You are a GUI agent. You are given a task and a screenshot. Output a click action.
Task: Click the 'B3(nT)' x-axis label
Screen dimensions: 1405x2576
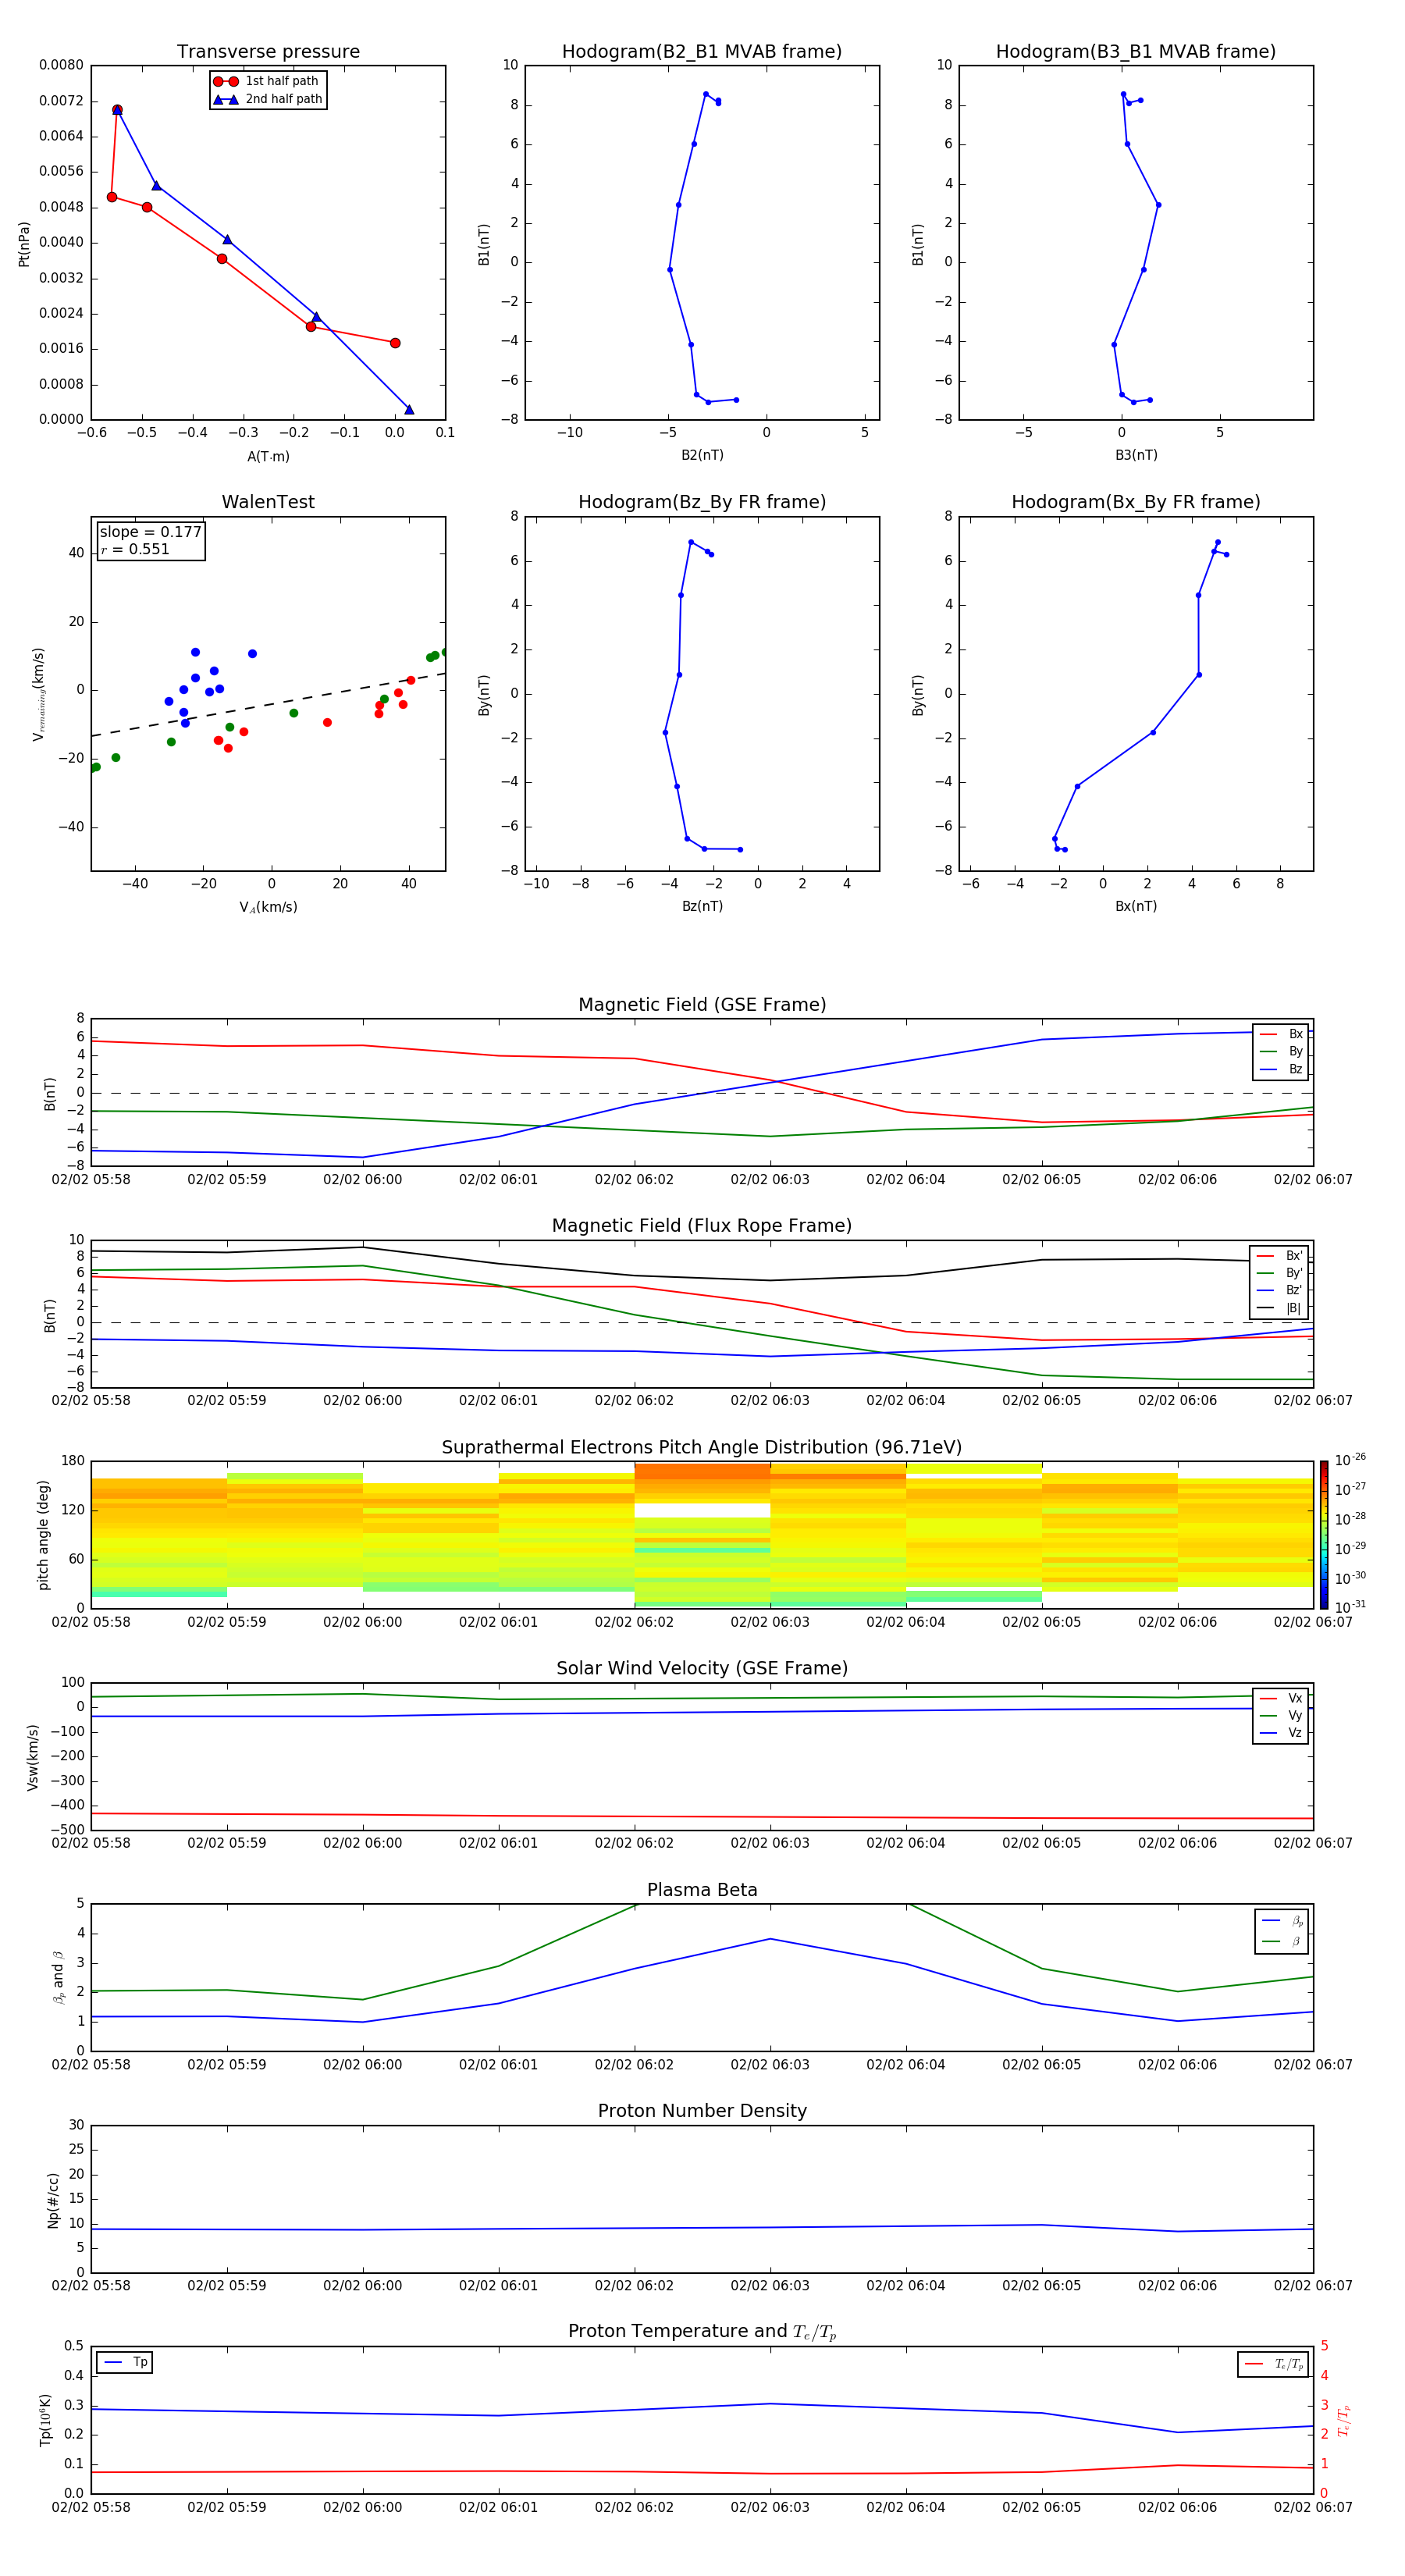(1136, 455)
